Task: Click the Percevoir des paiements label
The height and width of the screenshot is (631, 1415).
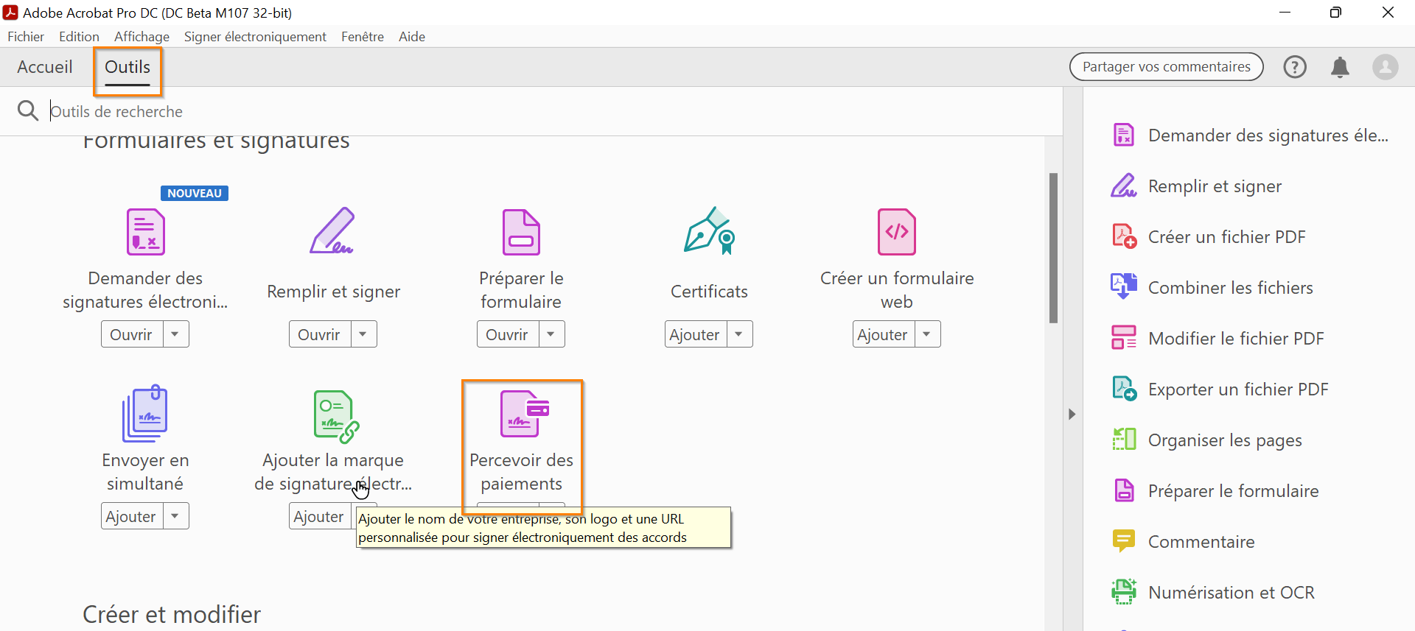Action: click(521, 472)
